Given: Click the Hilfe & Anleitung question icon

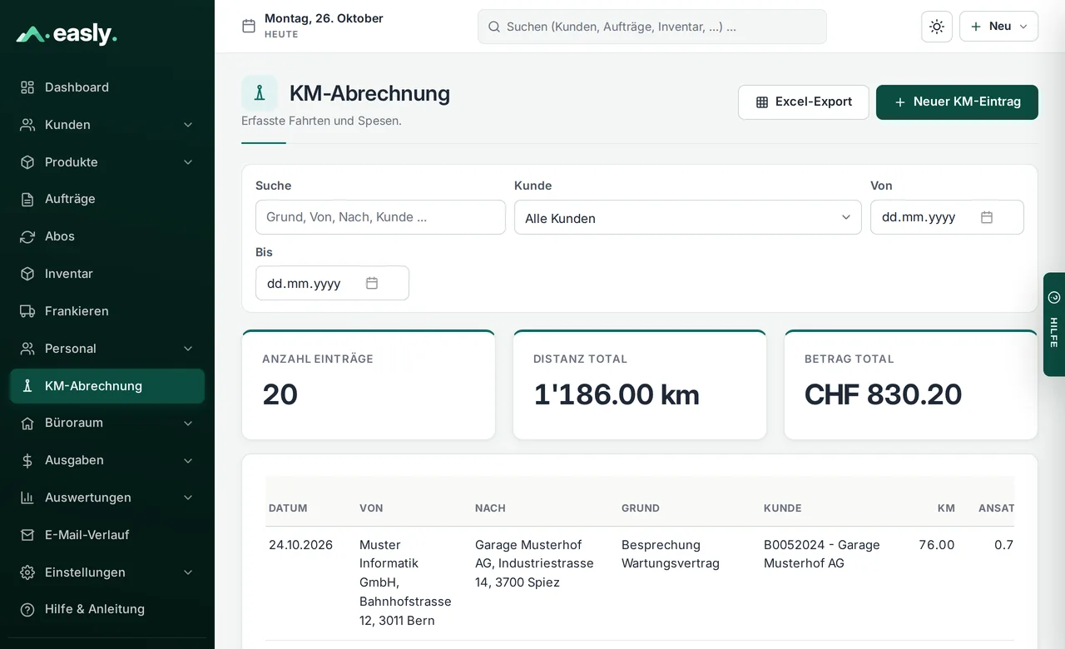Looking at the screenshot, I should click(27, 609).
